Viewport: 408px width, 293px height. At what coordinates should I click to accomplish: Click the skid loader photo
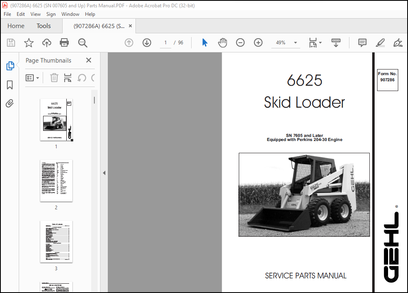[x=304, y=195]
